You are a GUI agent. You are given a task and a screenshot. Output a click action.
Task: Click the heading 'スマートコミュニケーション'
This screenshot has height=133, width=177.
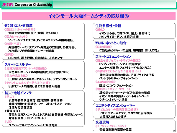coord(113,57)
